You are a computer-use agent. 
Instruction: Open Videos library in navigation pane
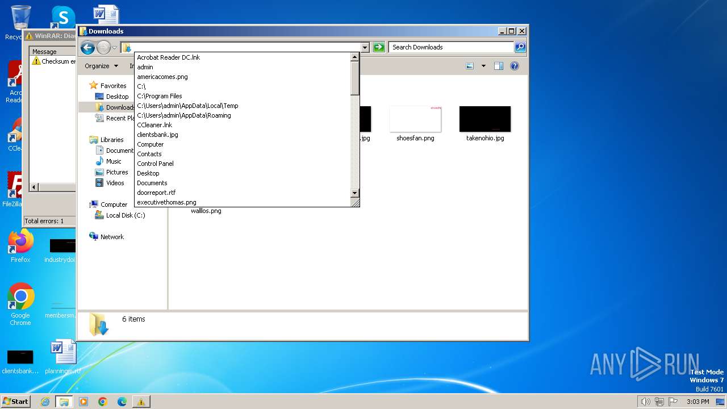click(x=115, y=183)
